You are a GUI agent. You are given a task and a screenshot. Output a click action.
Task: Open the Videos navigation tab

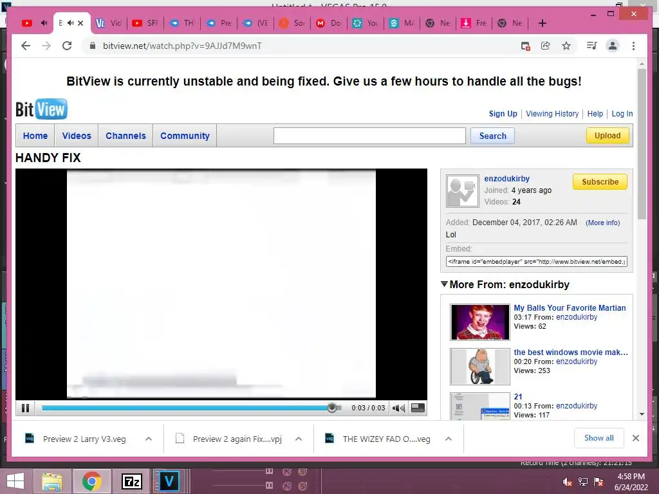[77, 136]
